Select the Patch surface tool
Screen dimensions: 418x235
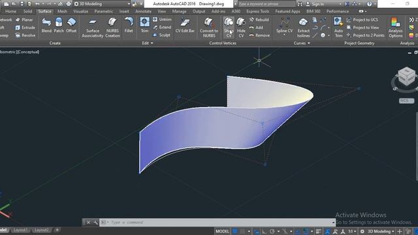[x=59, y=25]
